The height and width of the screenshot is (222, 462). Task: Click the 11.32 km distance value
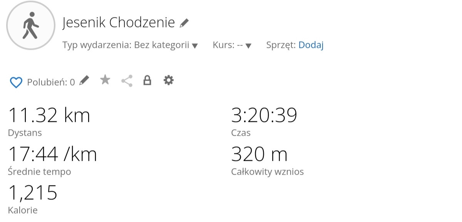pyautogui.click(x=49, y=115)
